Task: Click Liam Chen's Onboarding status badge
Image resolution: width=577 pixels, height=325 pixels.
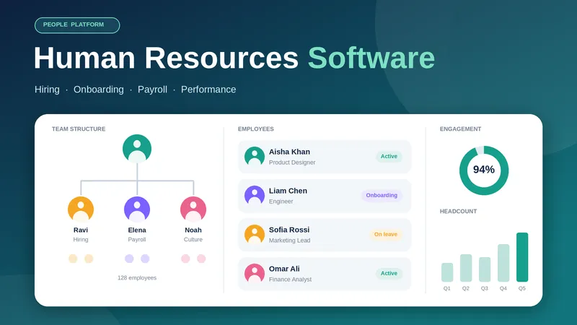Action: (382, 195)
